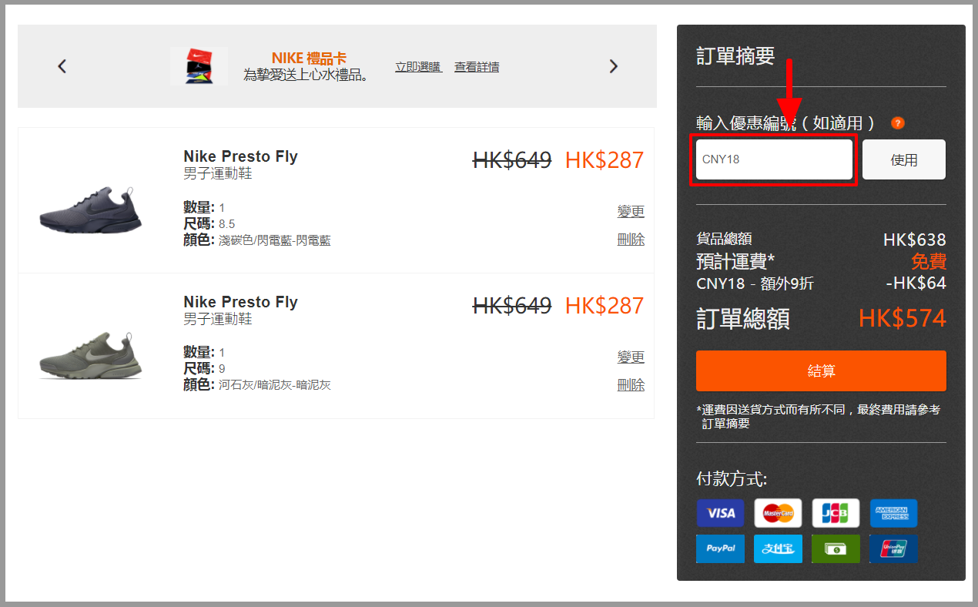Proceed to checkout with 結算 button
This screenshot has height=607, width=978.
pyautogui.click(x=821, y=371)
